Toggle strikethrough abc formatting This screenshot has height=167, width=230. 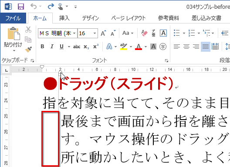pyautogui.click(x=77, y=47)
